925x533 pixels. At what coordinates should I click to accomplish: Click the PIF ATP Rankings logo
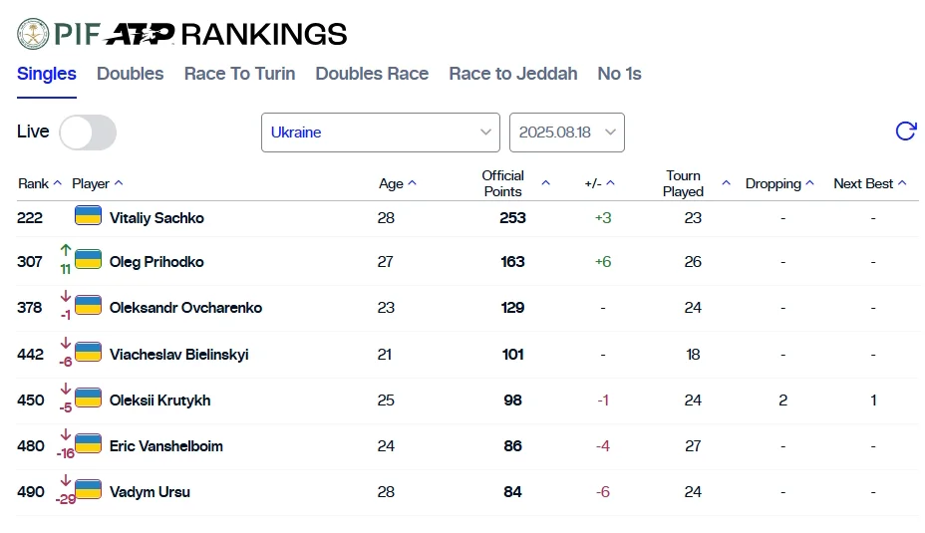[x=182, y=34]
